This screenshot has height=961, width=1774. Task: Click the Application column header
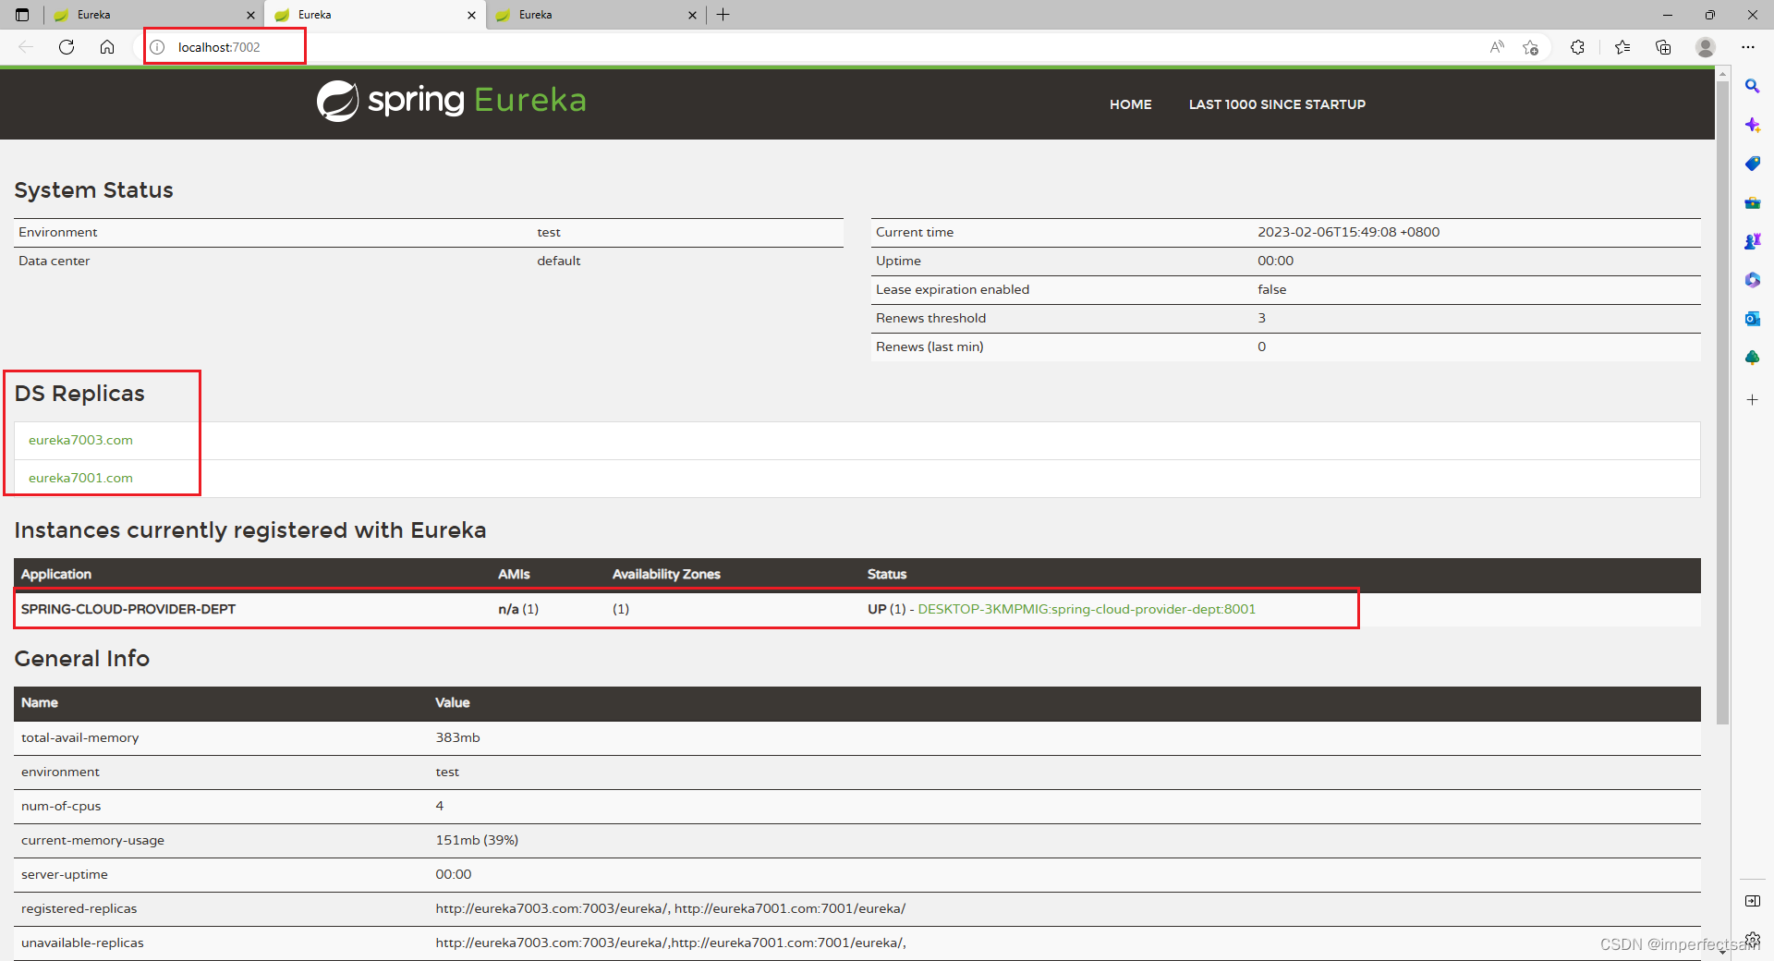(56, 574)
